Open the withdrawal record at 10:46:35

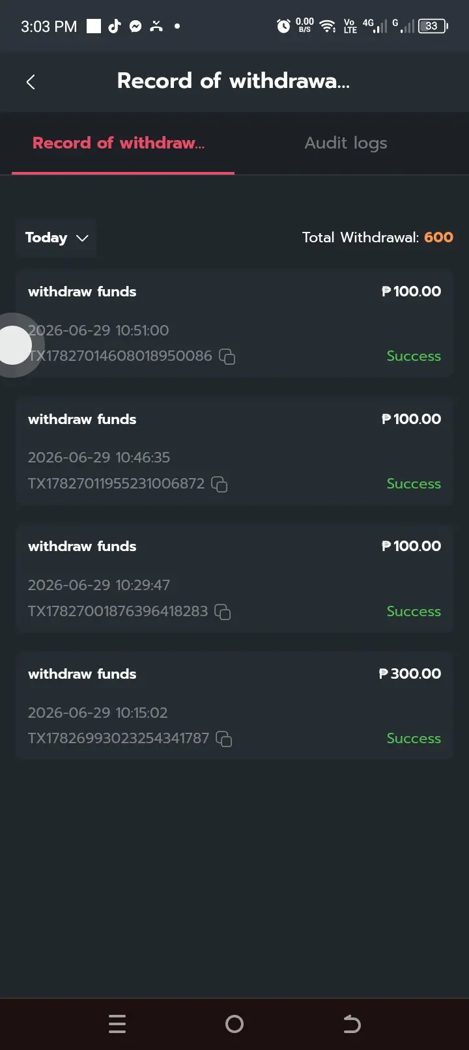pos(234,451)
